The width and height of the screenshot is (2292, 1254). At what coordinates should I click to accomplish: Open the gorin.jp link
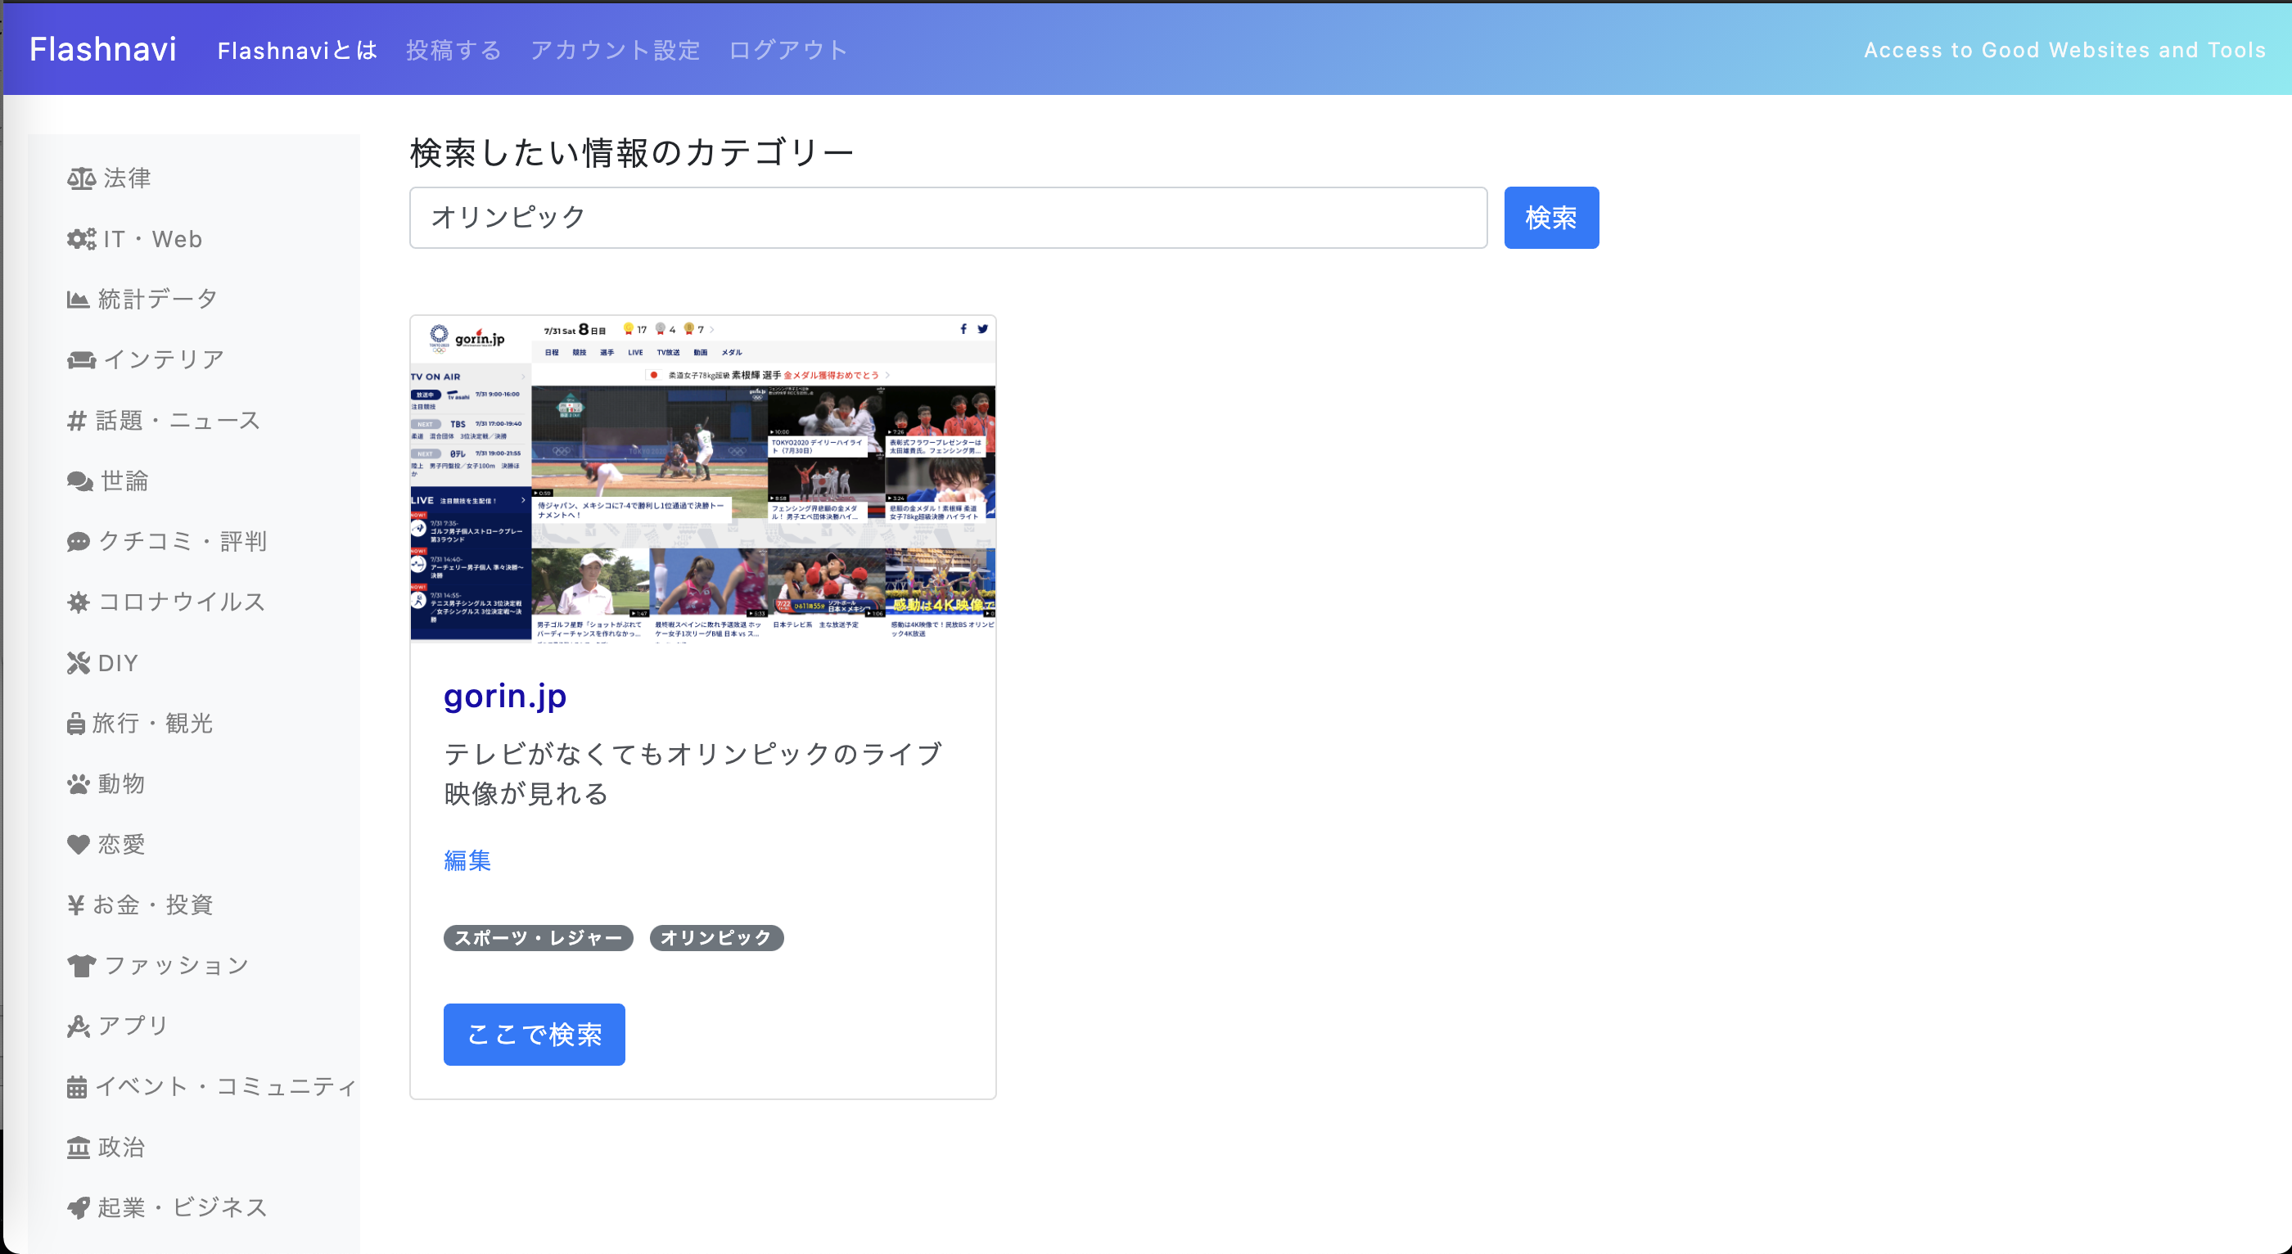pos(505,697)
